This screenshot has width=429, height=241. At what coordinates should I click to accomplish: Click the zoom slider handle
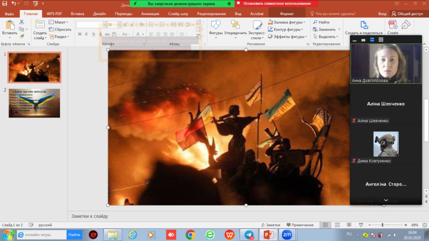tap(383, 225)
